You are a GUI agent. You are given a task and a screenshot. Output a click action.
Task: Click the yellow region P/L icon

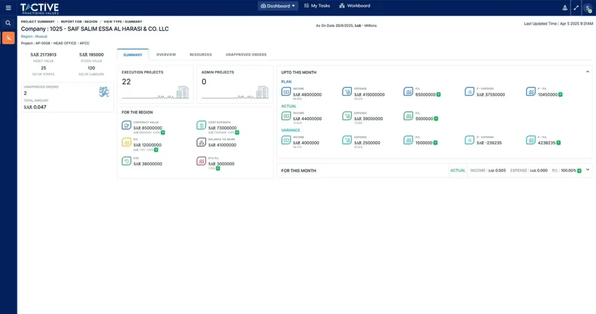[127, 142]
